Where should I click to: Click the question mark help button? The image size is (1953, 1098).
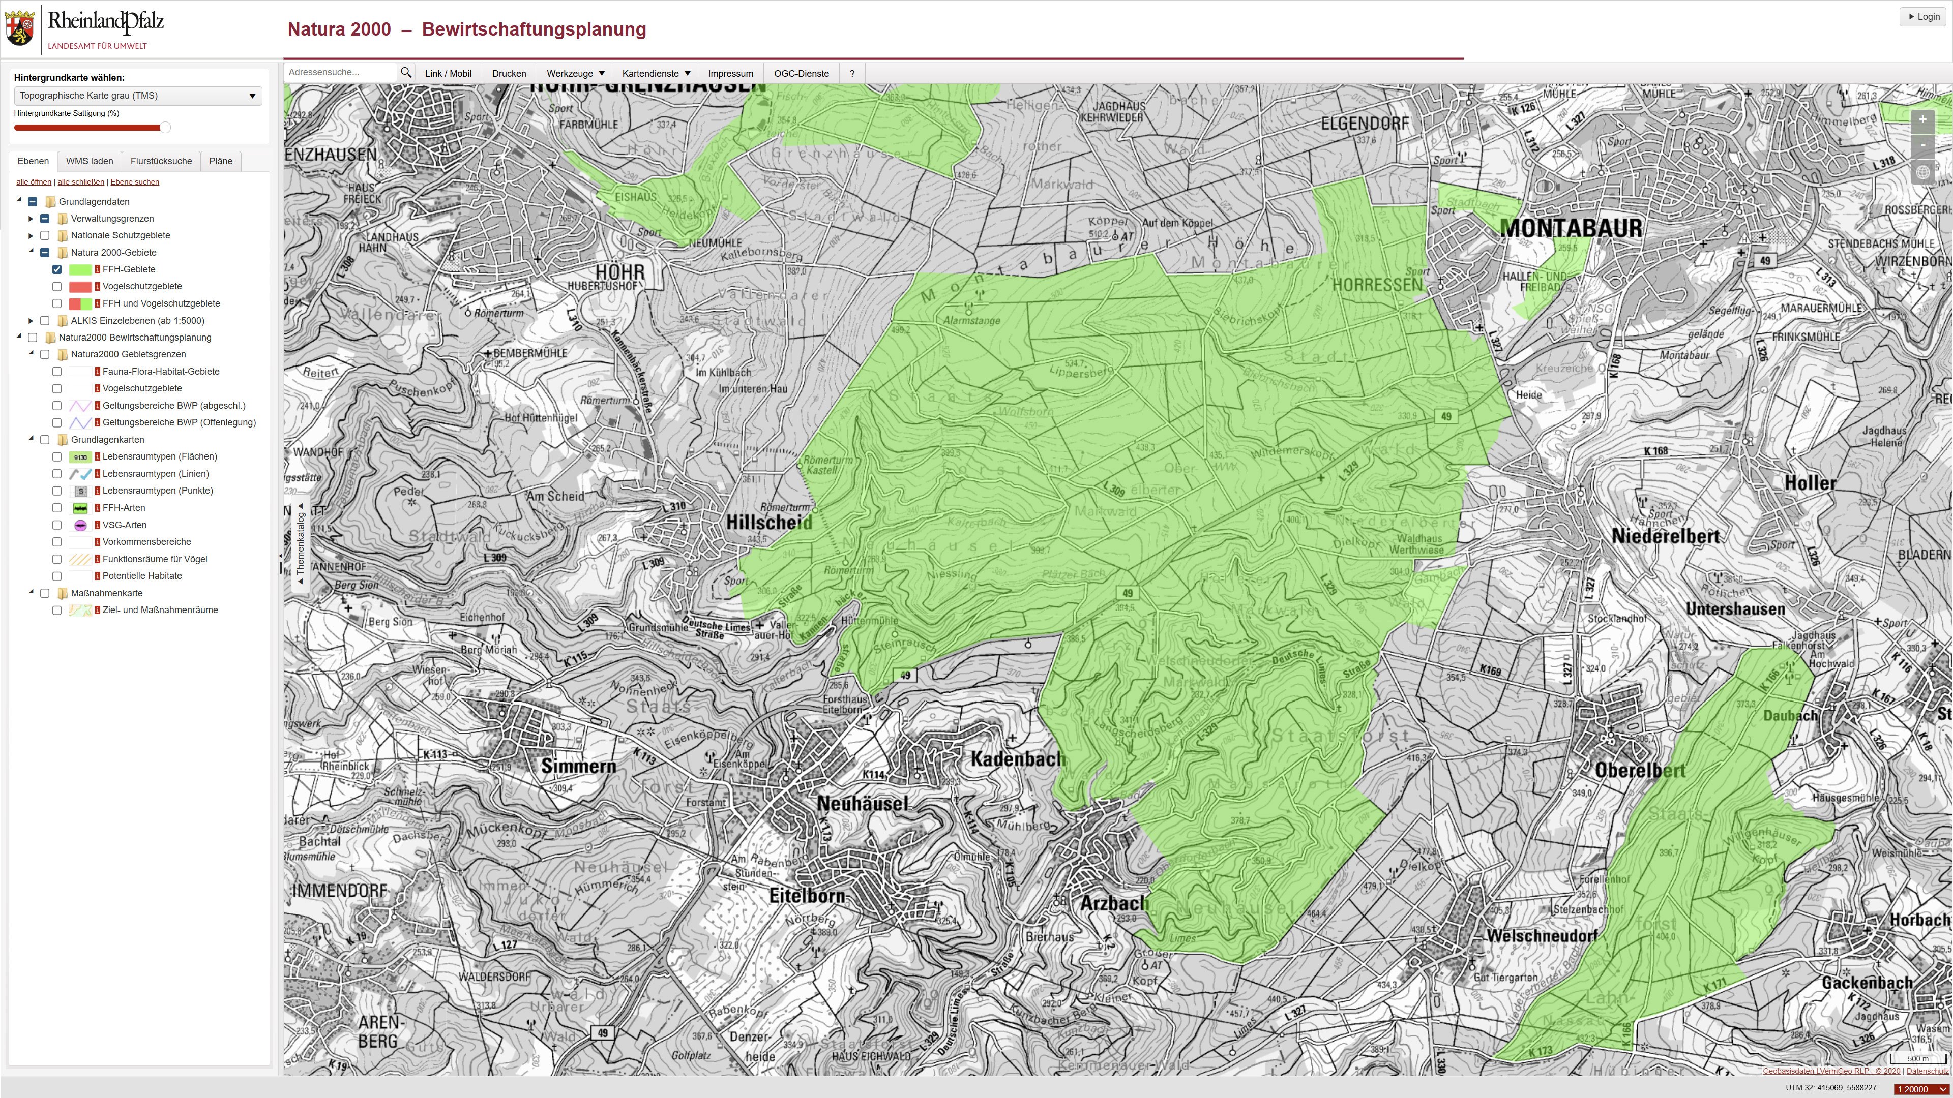[x=852, y=74]
